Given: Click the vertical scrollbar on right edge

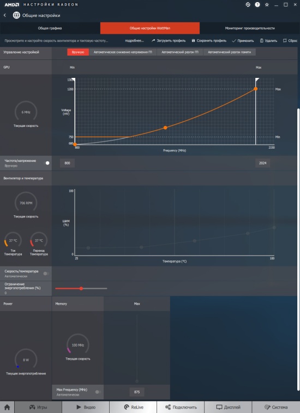Looking at the screenshot, I should (x=298, y=249).
